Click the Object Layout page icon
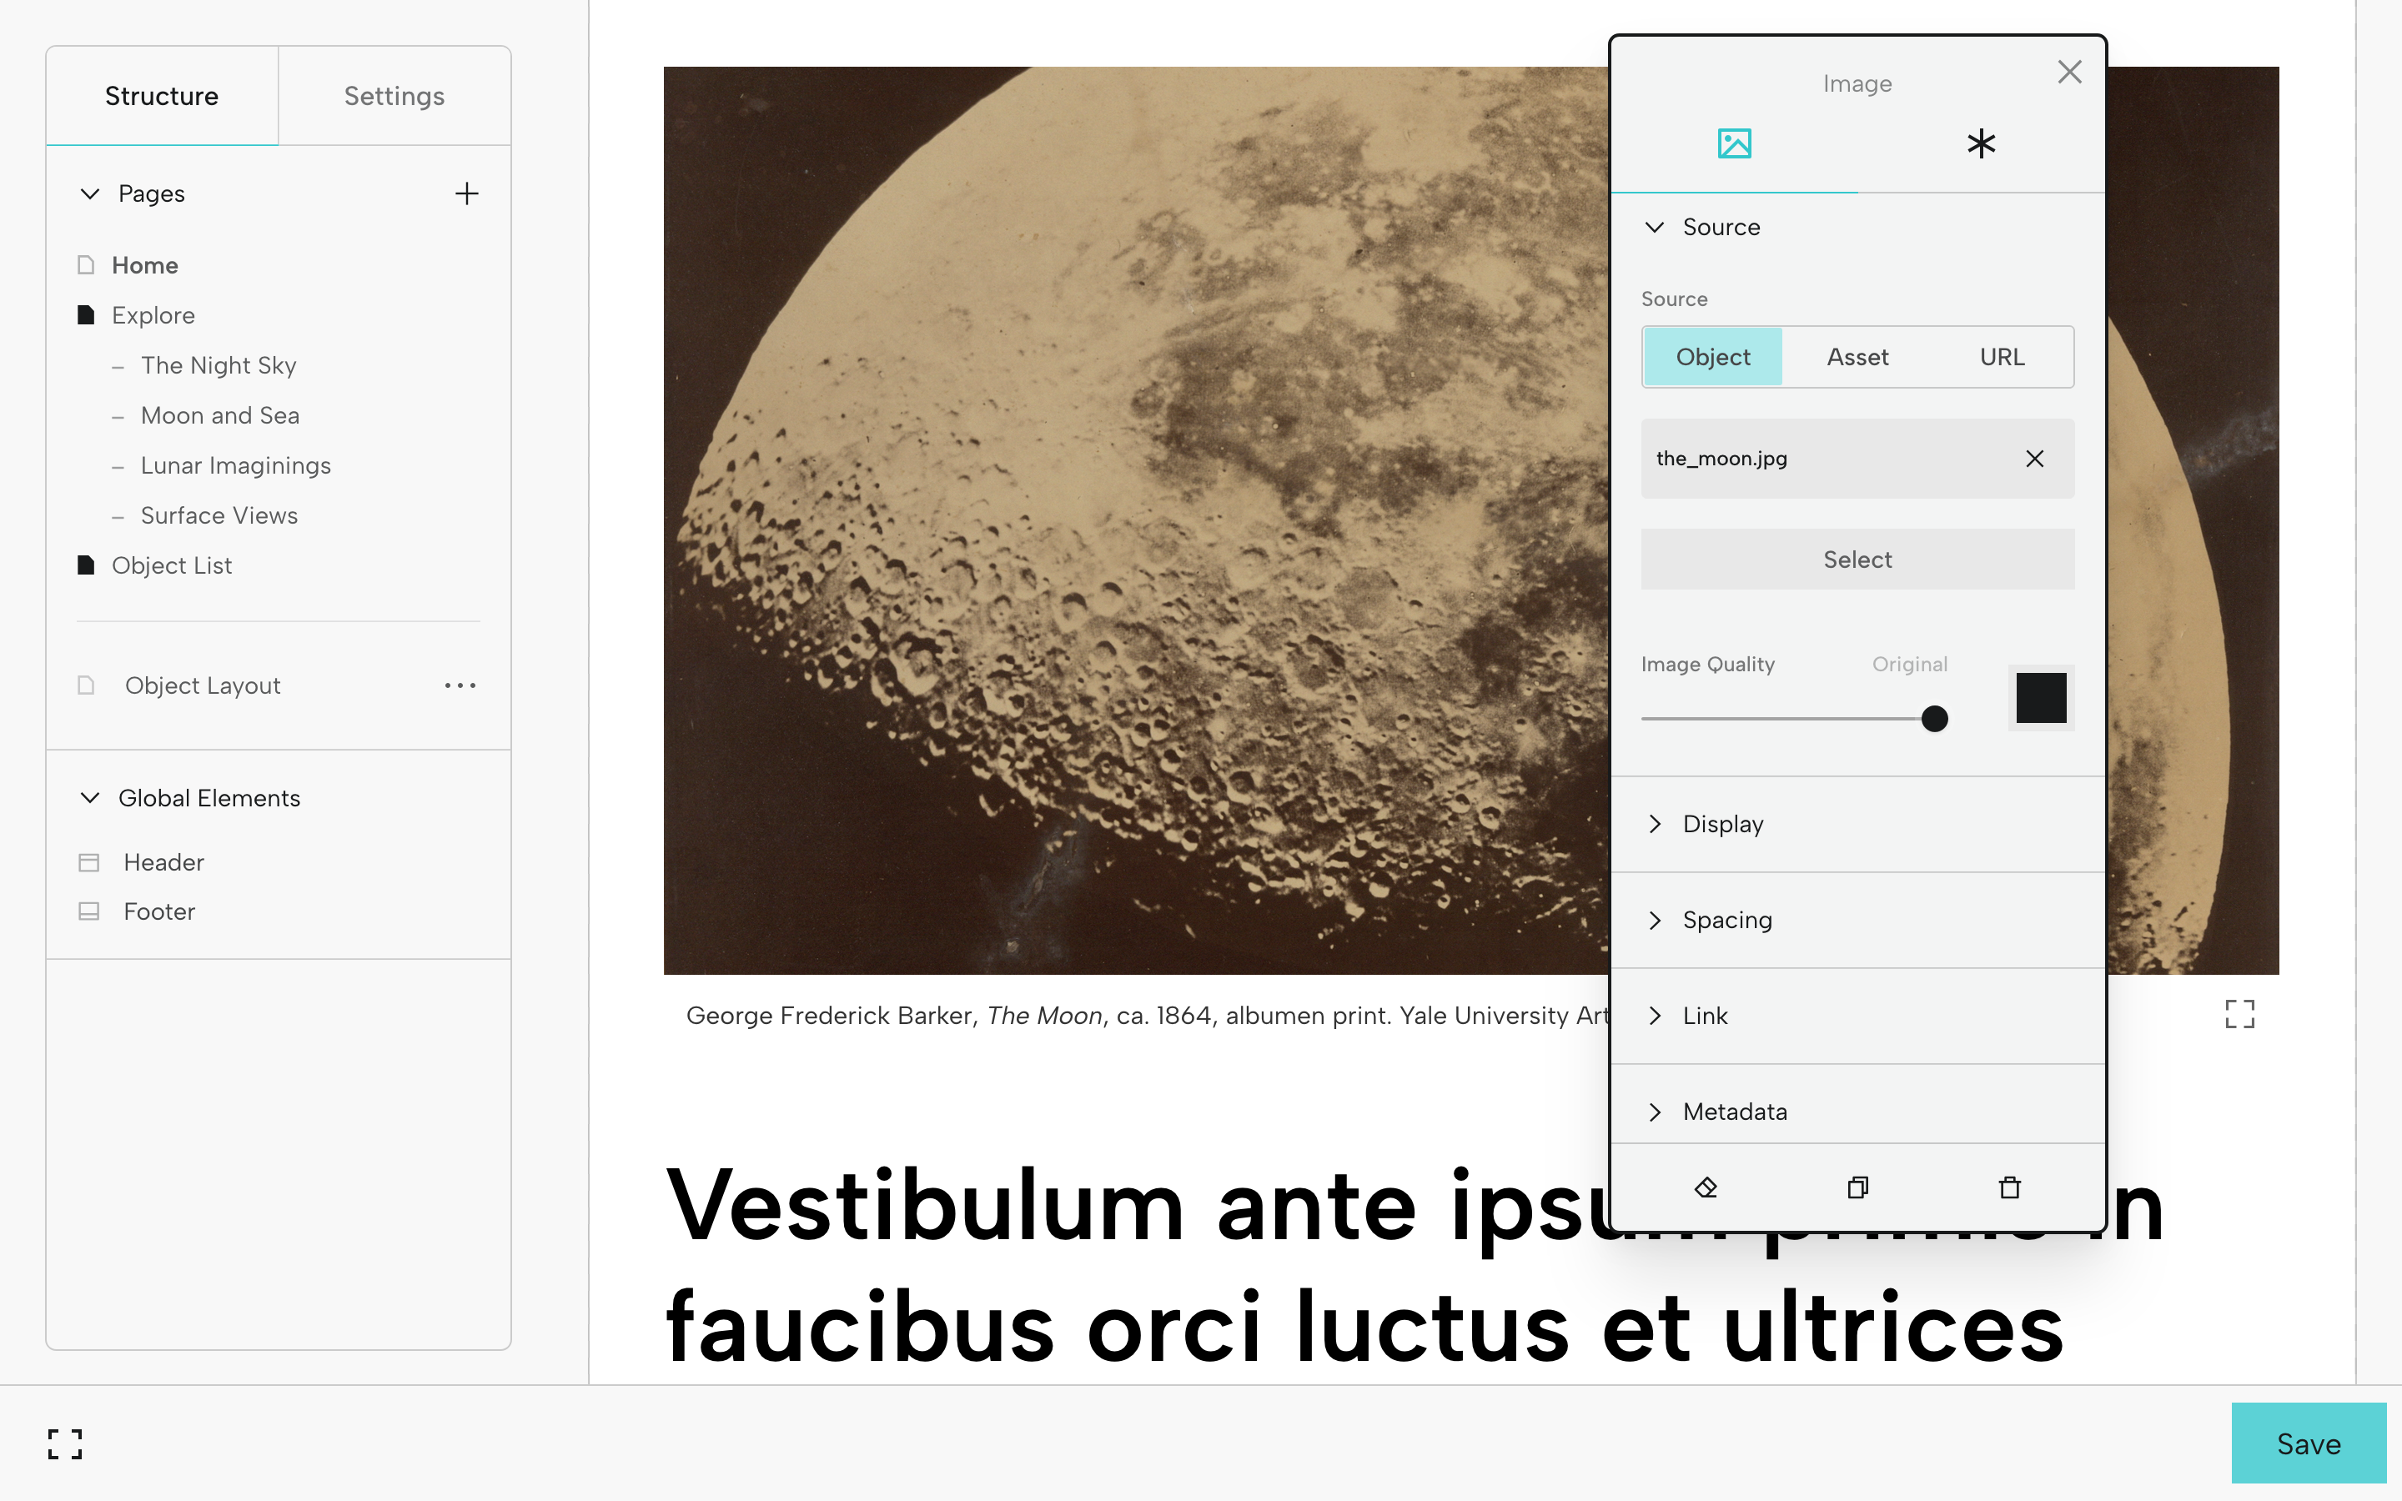 tap(87, 686)
